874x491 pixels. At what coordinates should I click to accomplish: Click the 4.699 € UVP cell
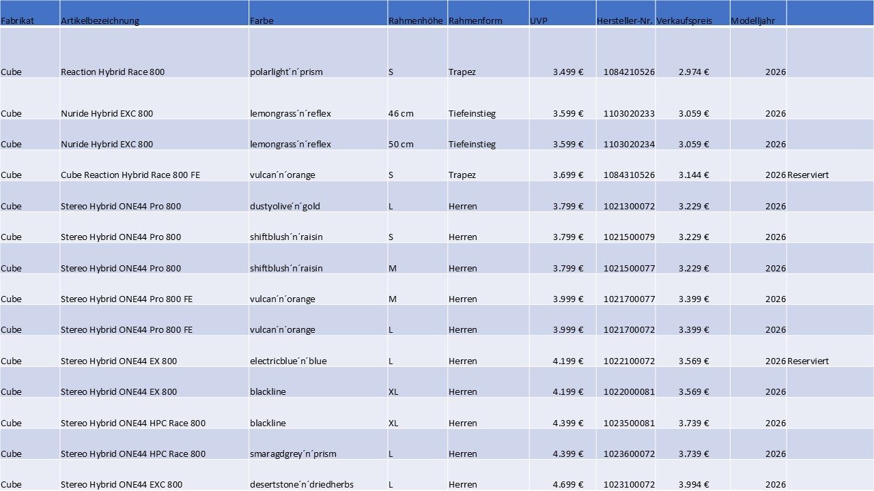[567, 484]
